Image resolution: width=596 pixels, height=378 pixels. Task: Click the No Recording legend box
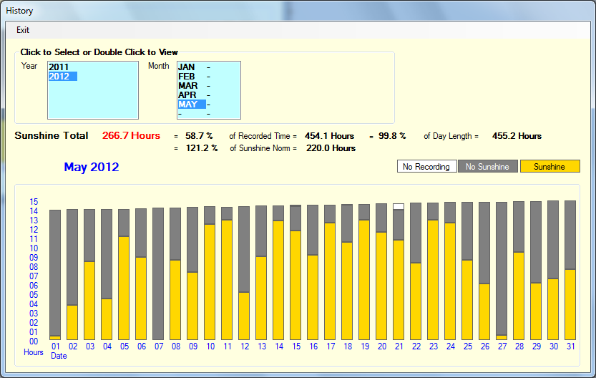426,167
